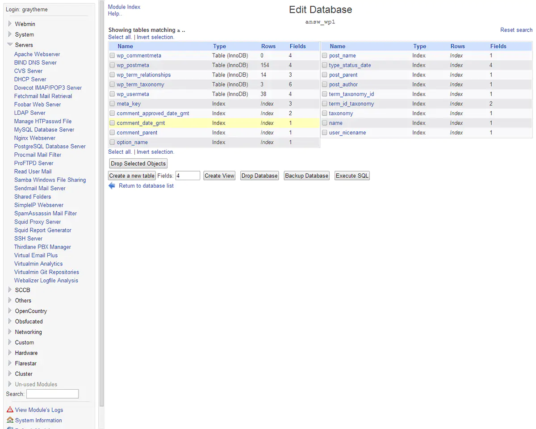This screenshot has width=536, height=429.
Task: Tick the wp_commentmeta checkbox
Action: click(x=113, y=56)
